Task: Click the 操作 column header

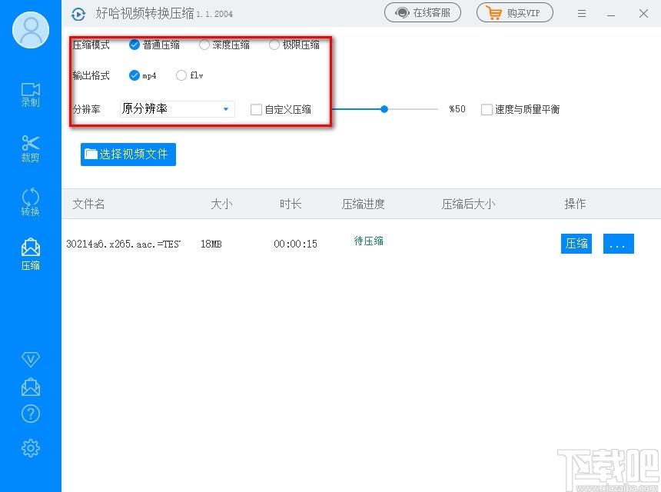Action: pyautogui.click(x=575, y=204)
